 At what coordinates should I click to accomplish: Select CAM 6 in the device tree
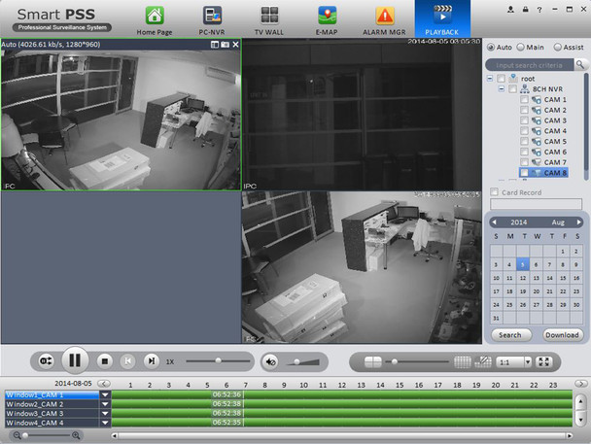555,152
